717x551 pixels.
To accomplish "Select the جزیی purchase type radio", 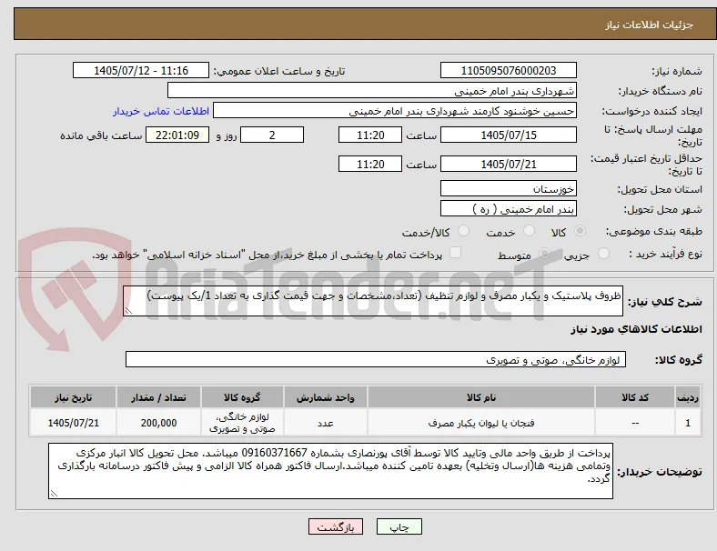I will coord(603,254).
